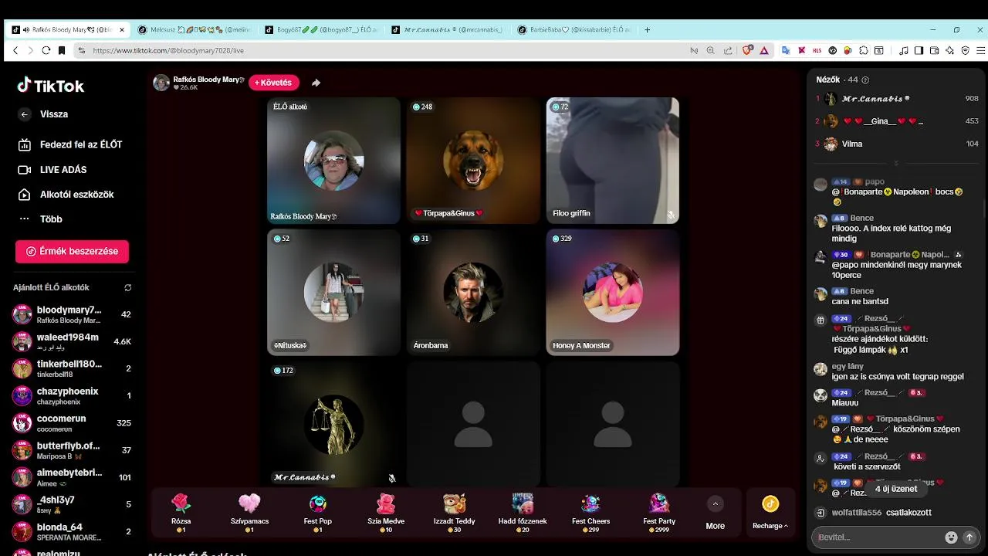Click send message arrow button
988x556 pixels.
pos(969,537)
